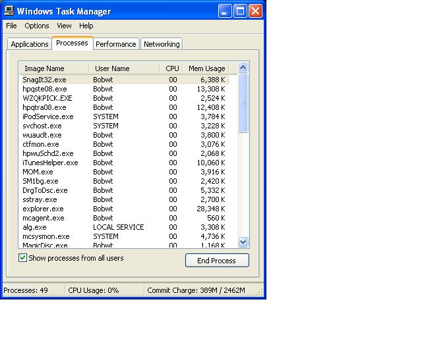Viewport: 422px width, 337px height.
Task: Sort processes by Mem Usage column
Action: coord(206,68)
